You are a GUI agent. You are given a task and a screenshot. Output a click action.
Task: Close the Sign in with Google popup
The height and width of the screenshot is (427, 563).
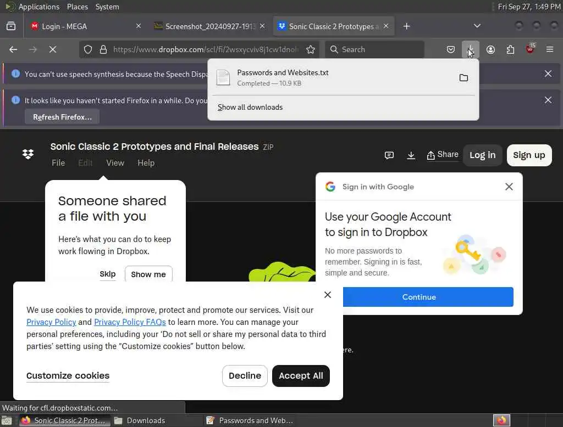(509, 187)
